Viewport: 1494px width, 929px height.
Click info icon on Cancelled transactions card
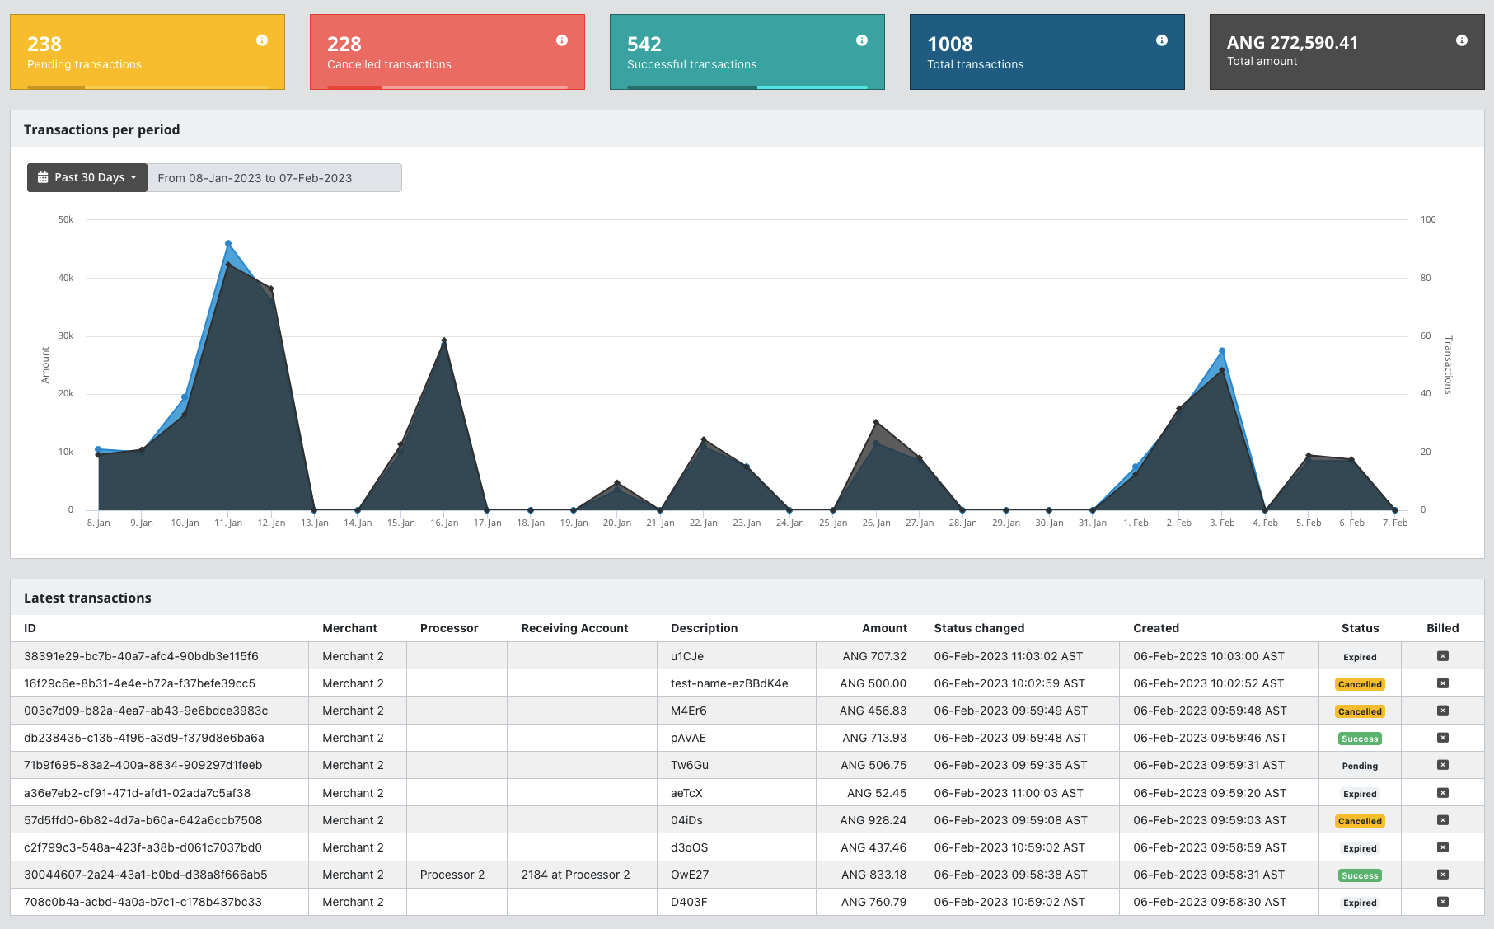pyautogui.click(x=562, y=40)
